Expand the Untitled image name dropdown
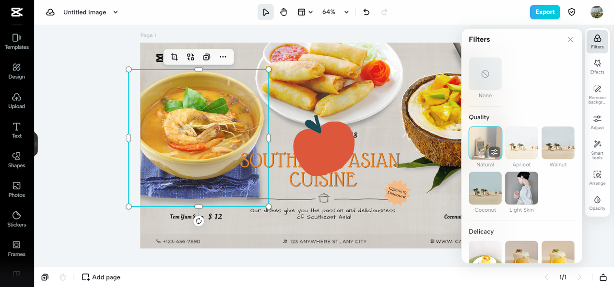 [116, 12]
